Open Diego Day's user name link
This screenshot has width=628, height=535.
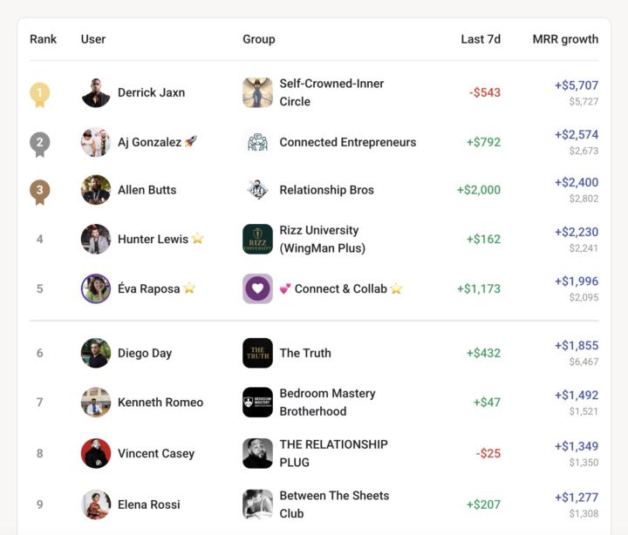(145, 353)
